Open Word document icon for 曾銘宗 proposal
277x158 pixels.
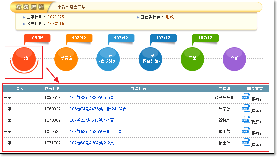[x=246, y=119]
